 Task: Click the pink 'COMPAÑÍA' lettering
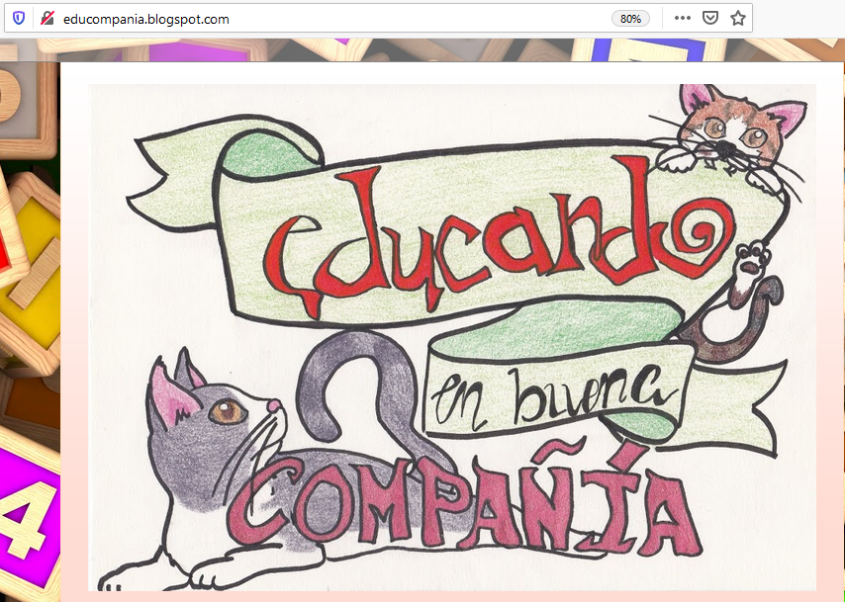point(465,509)
